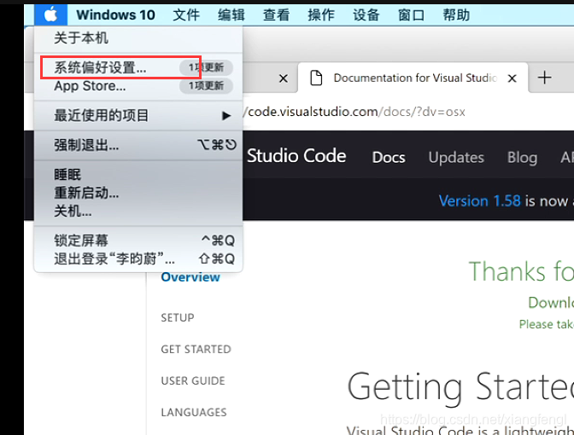Screen dimensions: 574x435
Task: Open the Apple menu icon
Action: [x=50, y=15]
